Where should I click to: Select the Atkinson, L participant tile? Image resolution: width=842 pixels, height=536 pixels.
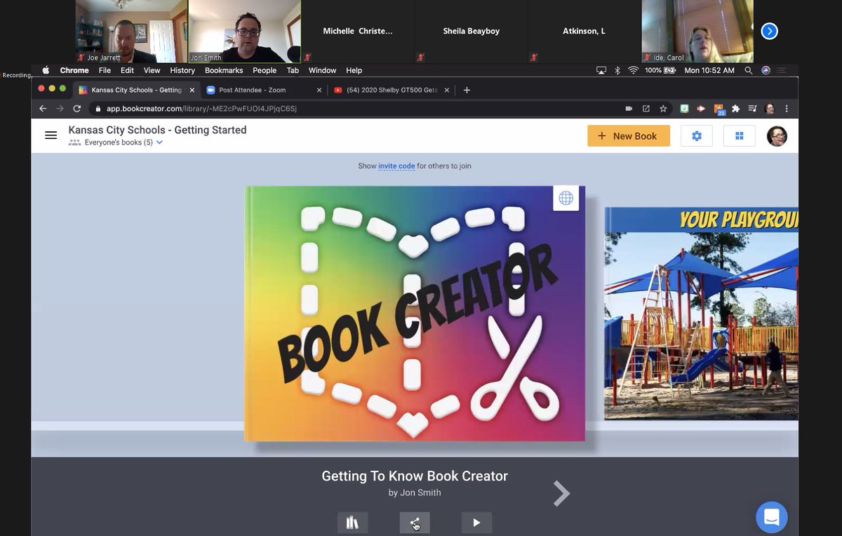[584, 32]
